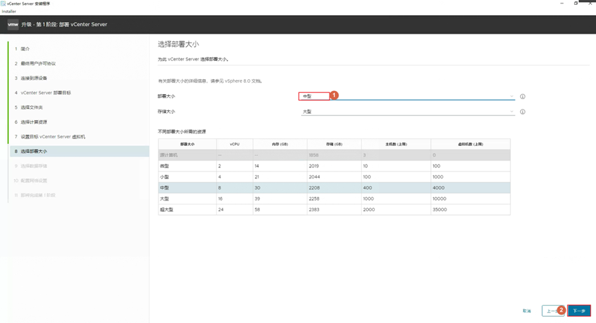Click VM limit 35000 in 超大型 row
The height and width of the screenshot is (323, 596).
pos(440,209)
